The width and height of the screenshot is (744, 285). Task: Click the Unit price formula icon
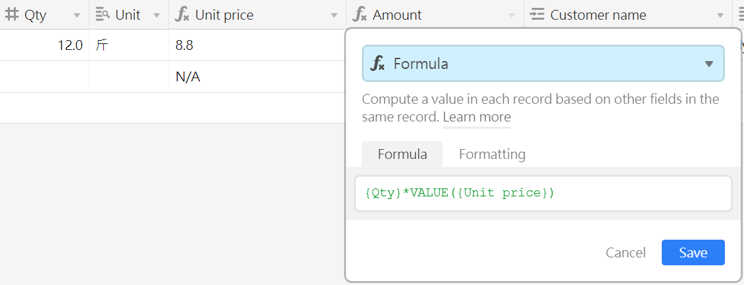point(182,14)
